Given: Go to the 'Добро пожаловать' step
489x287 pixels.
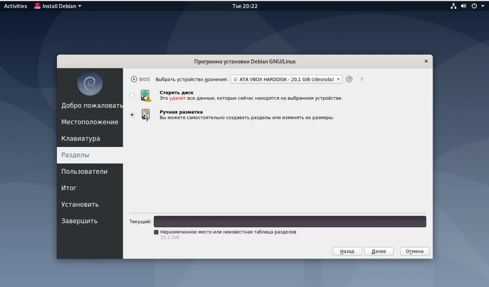Looking at the screenshot, I should click(x=90, y=106).
